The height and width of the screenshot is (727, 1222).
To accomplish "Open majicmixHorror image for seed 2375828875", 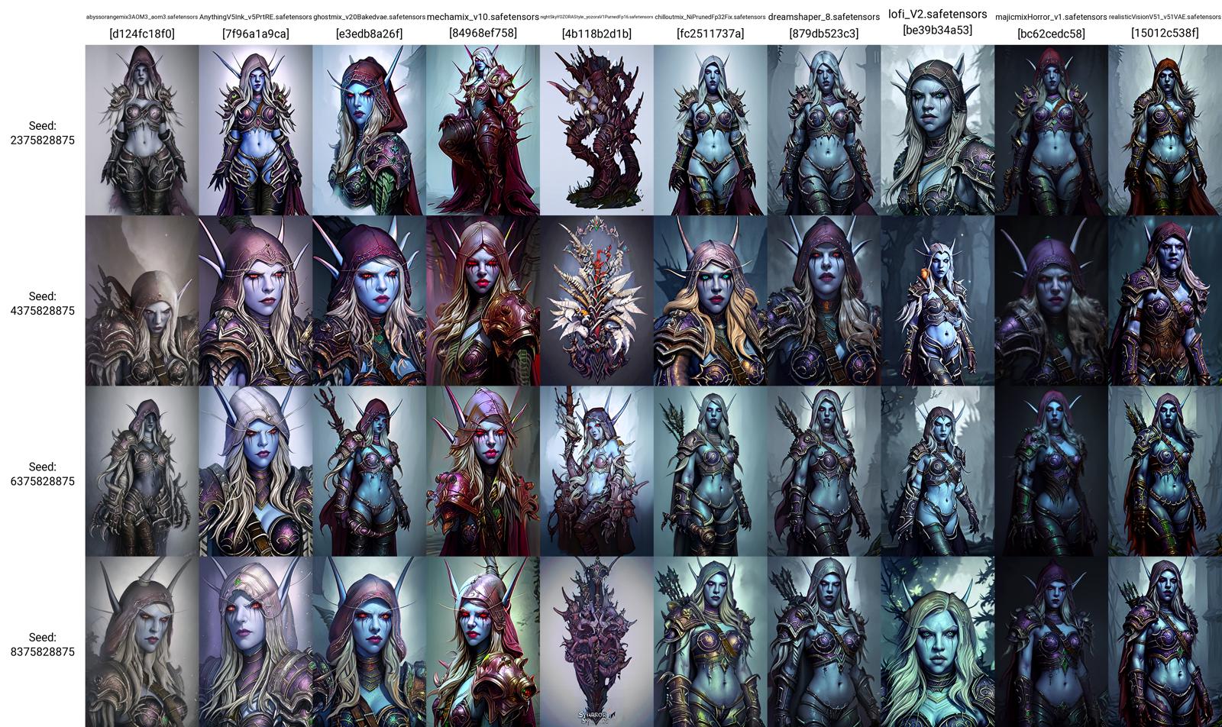I will click(x=1051, y=130).
